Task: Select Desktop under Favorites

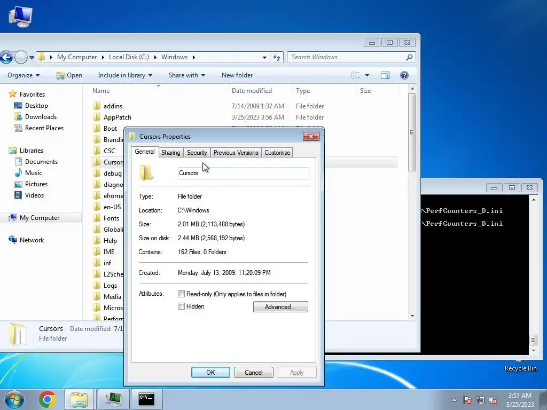Action: 36,106
